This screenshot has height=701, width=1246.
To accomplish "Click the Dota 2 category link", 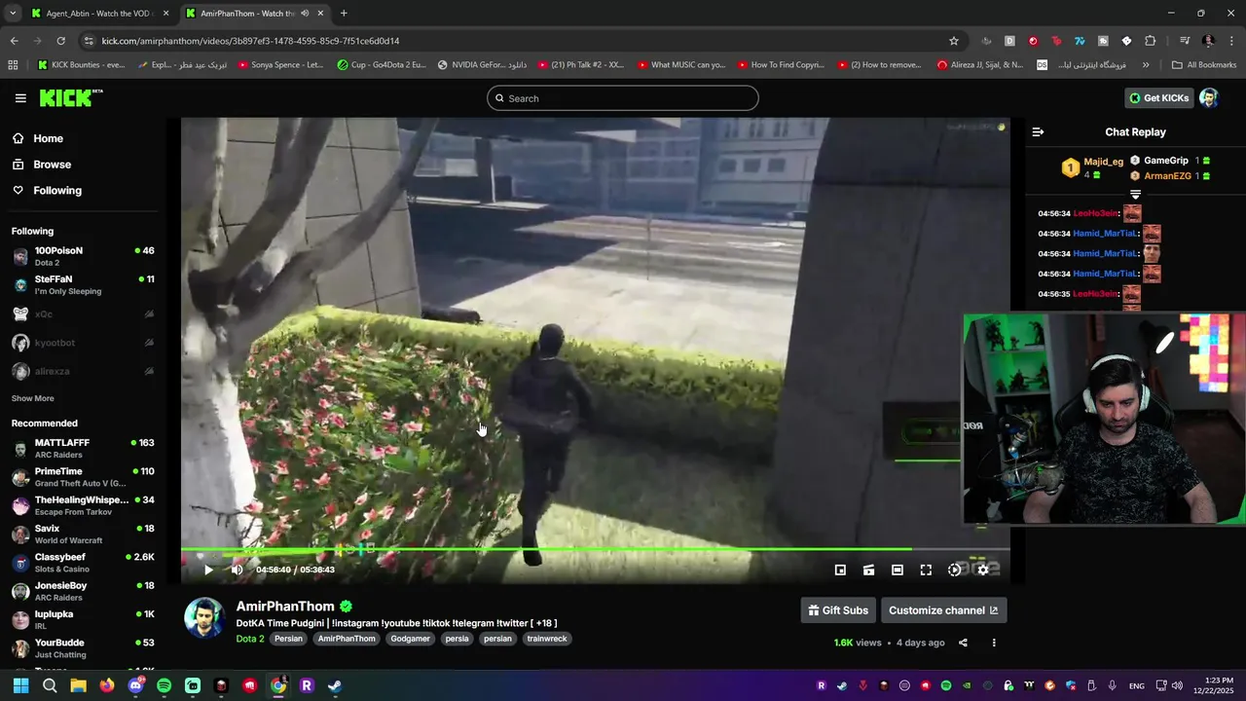I will pyautogui.click(x=250, y=639).
